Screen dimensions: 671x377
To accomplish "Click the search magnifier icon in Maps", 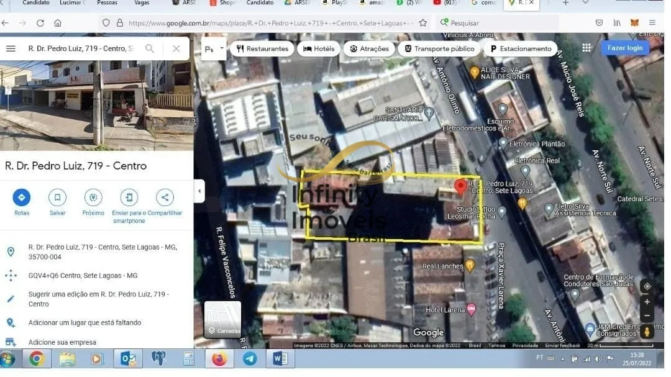I will coord(149,48).
